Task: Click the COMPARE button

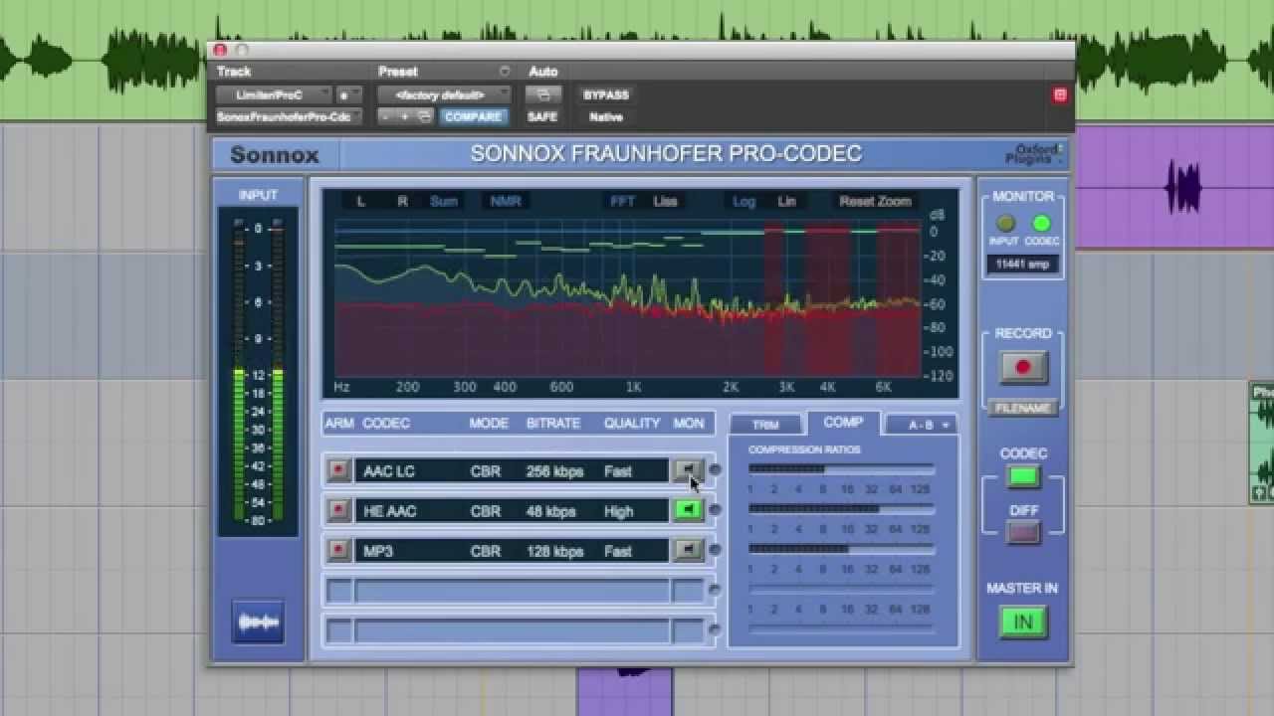Action: (x=474, y=116)
